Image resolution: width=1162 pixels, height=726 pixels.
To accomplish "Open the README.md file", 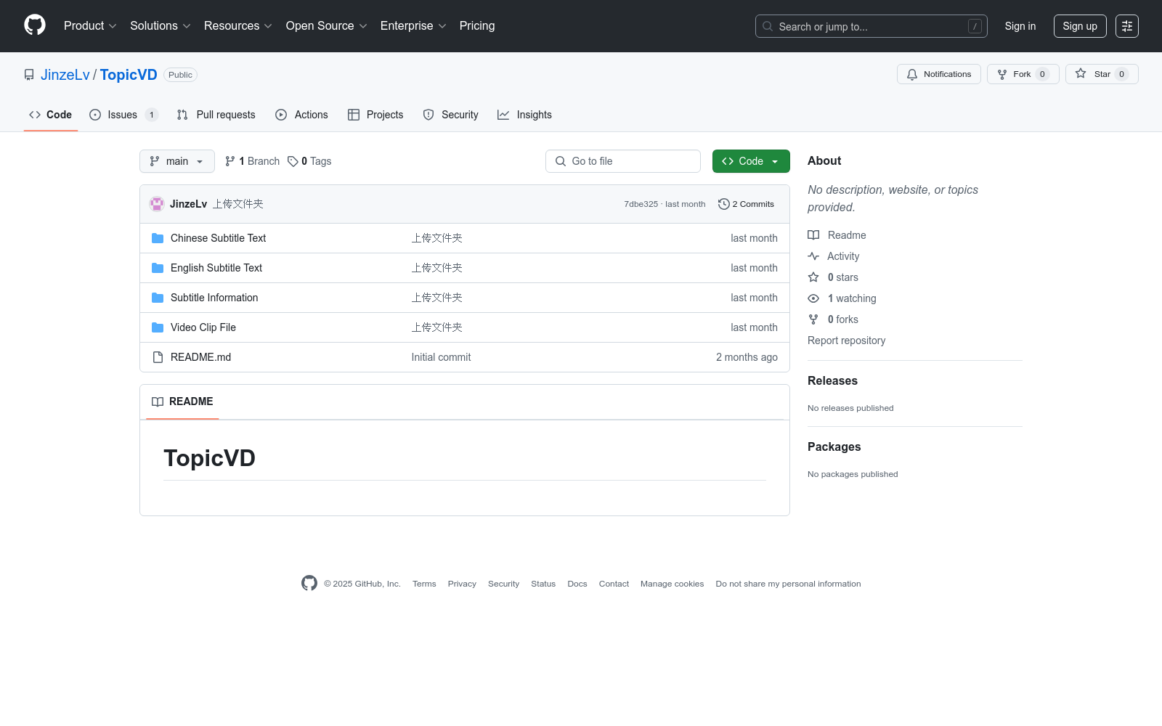I will pyautogui.click(x=200, y=357).
